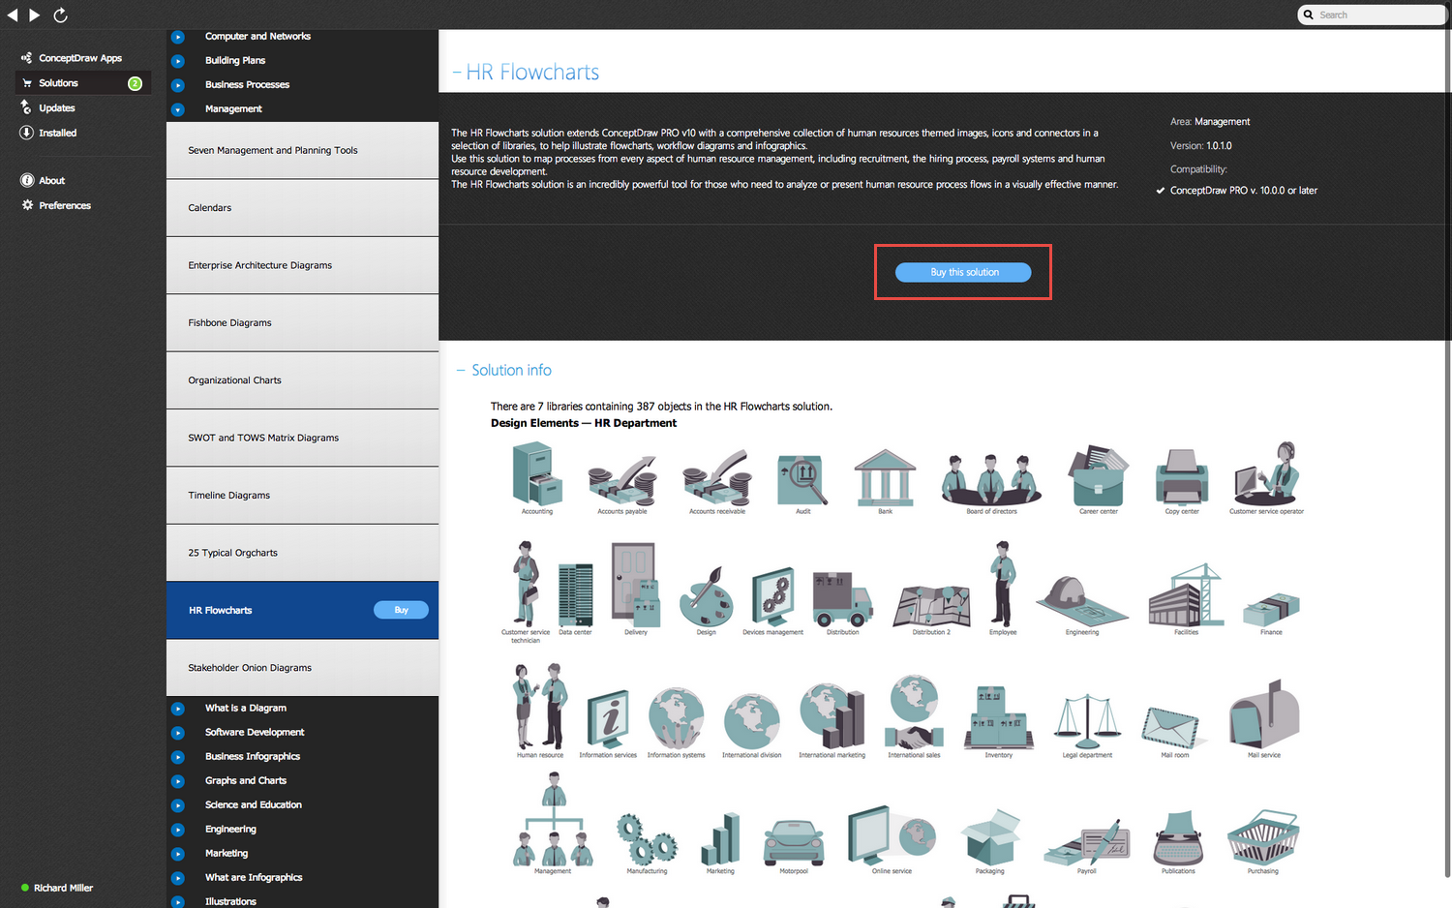This screenshot has height=908, width=1452.
Task: Open the Fishbone Diagrams solution
Action: pyautogui.click(x=302, y=323)
